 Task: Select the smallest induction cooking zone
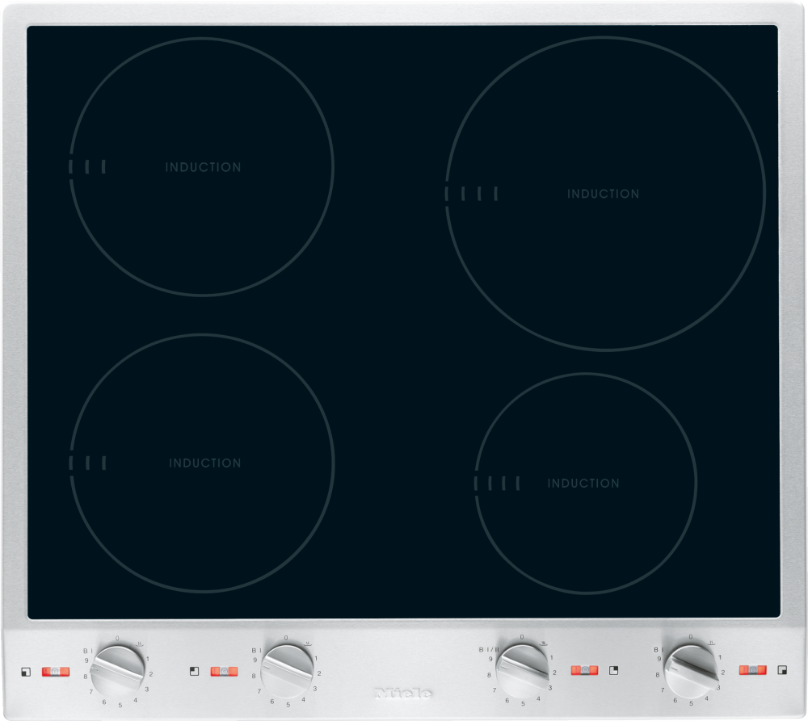(585, 483)
